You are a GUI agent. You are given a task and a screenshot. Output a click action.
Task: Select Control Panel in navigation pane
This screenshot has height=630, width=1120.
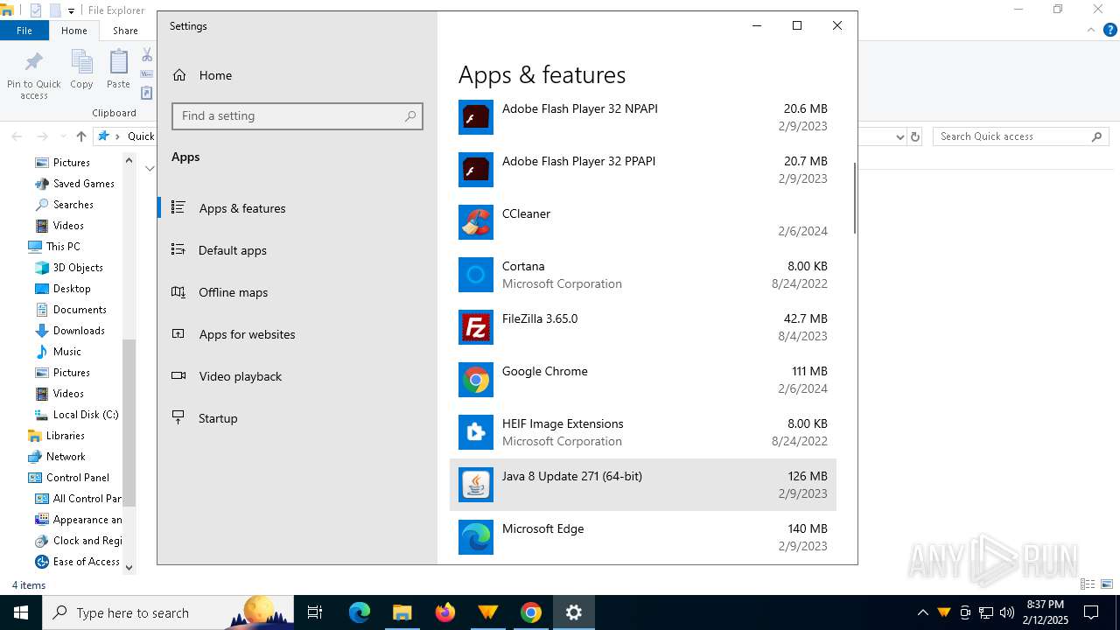click(77, 478)
